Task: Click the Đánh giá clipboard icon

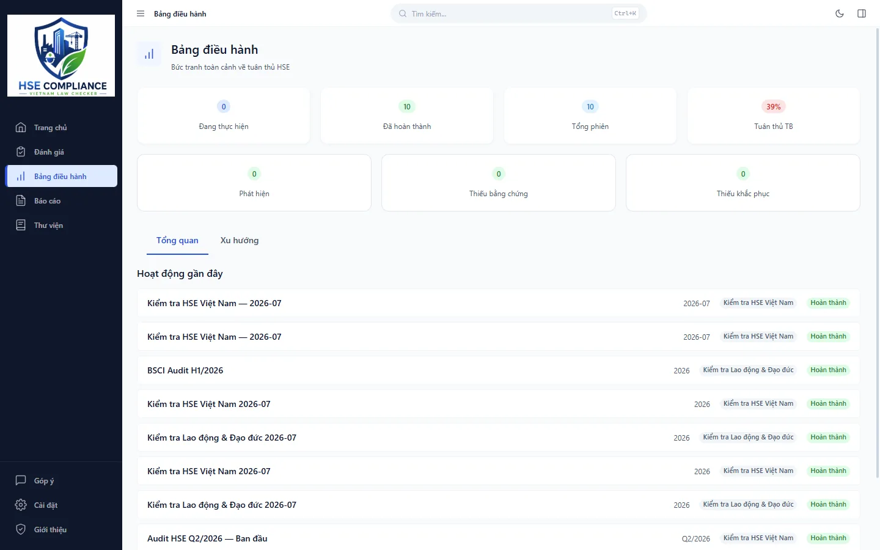Action: [x=21, y=152]
